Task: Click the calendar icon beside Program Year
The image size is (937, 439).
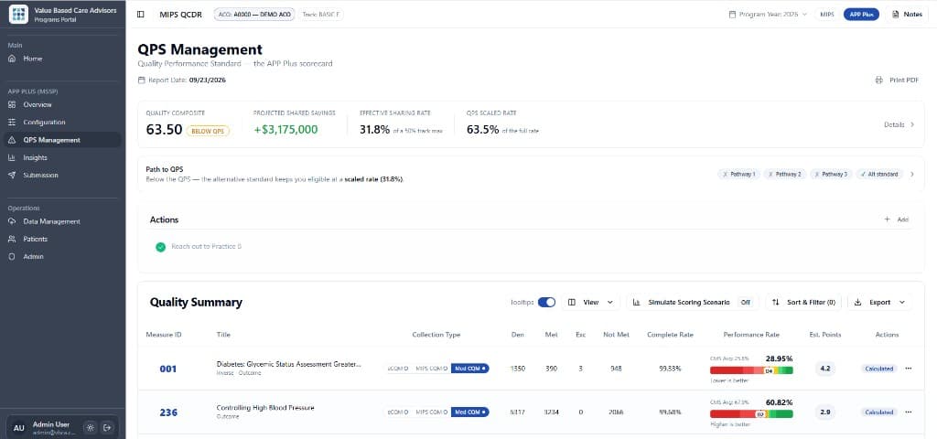Action: coord(732,15)
